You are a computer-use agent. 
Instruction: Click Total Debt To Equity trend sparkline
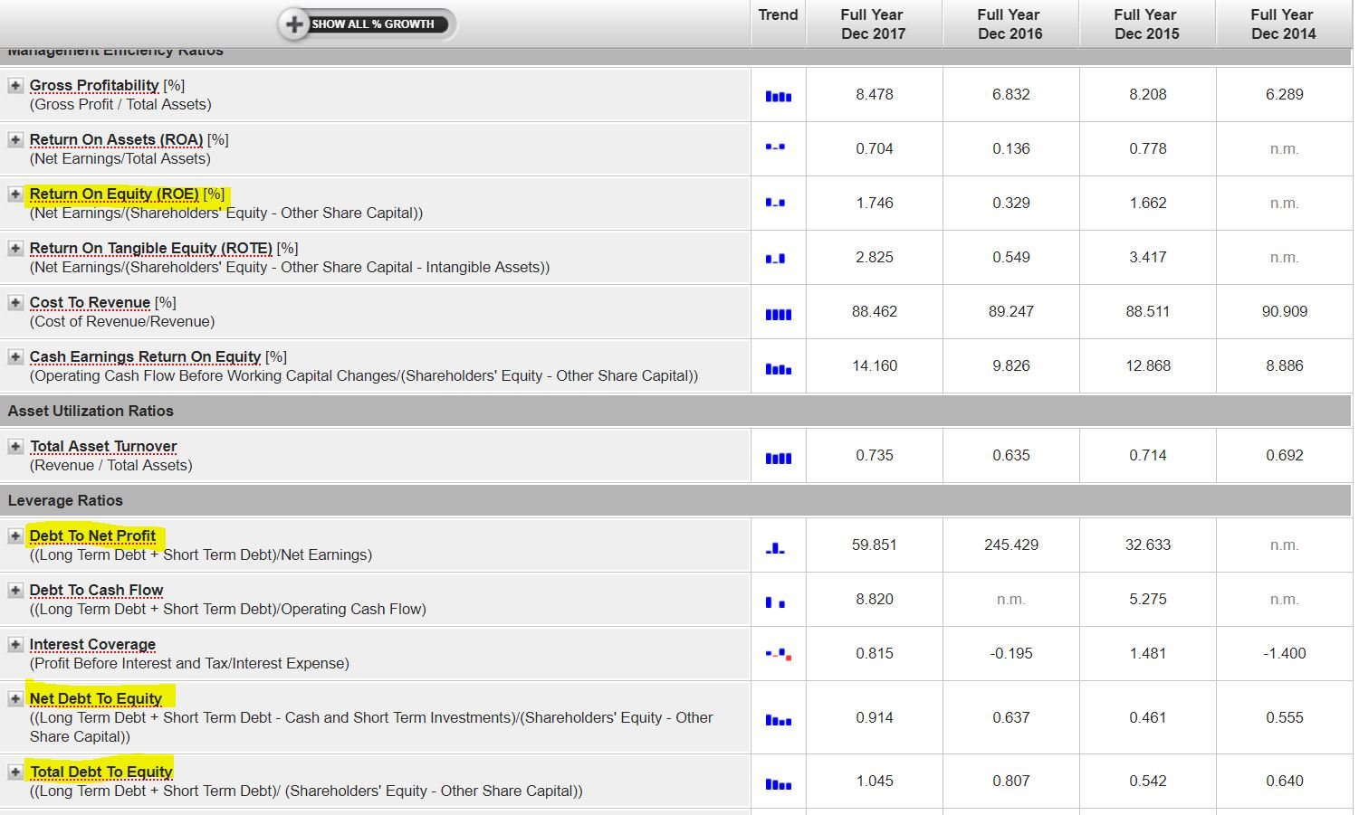point(778,783)
